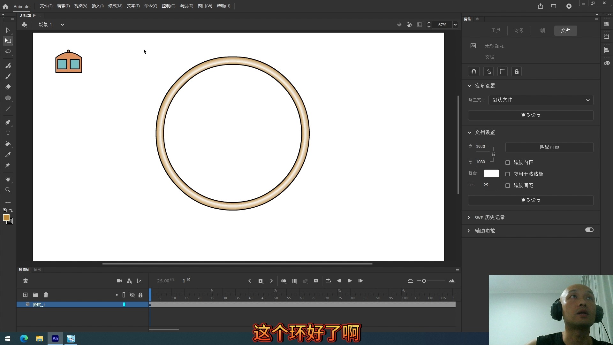
Task: Enable the 缩放内容 checkbox
Action: [508, 163]
